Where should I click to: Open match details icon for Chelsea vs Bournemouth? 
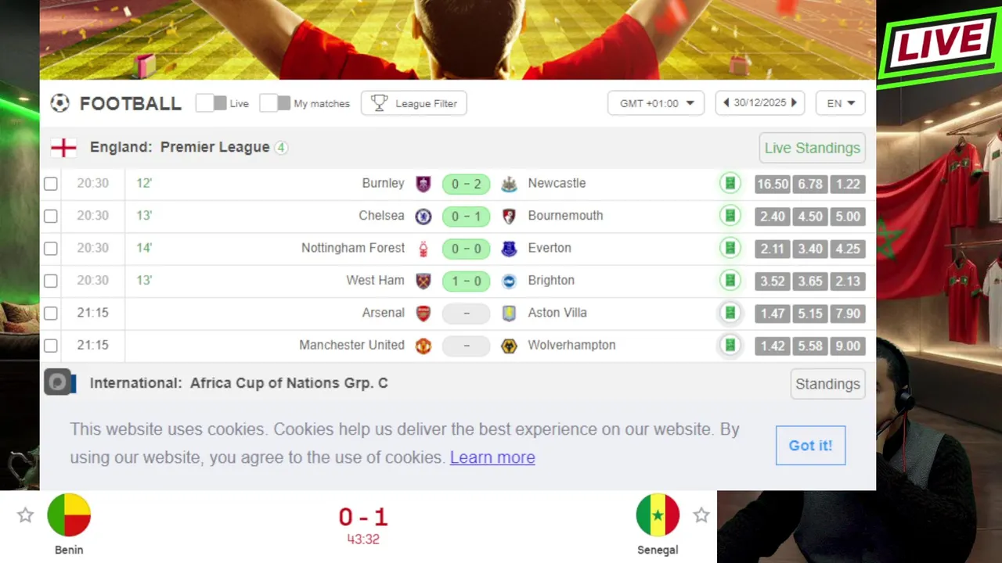click(x=730, y=216)
